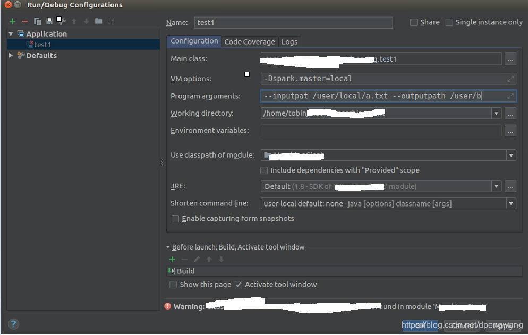Select the test1 configuration in the tree
The width and height of the screenshot is (528, 335).
click(x=83, y=45)
